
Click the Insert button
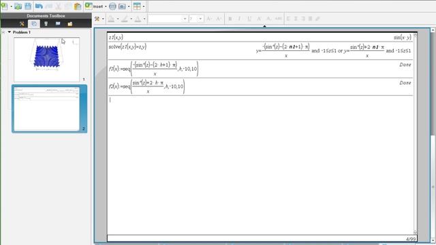pos(94,6)
